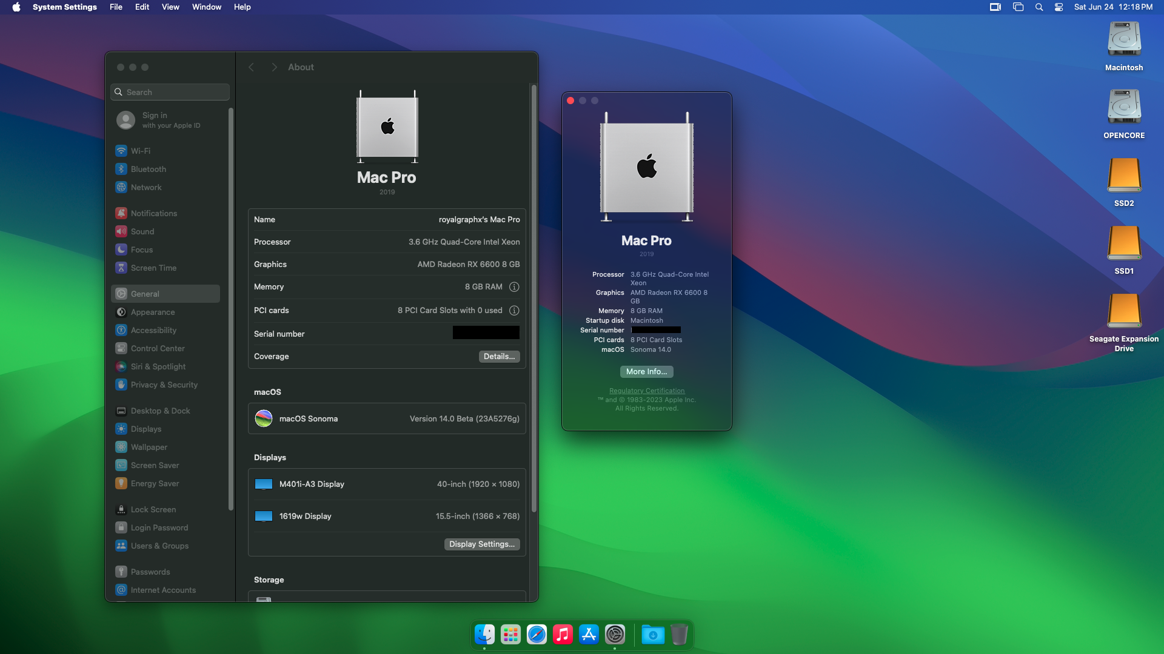Select SSD1 drive on desktop
This screenshot has height=654, width=1164.
coord(1124,250)
